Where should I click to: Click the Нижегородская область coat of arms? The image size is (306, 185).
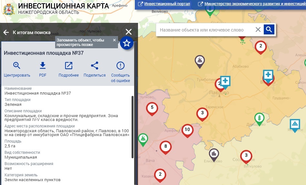(x=9, y=9)
